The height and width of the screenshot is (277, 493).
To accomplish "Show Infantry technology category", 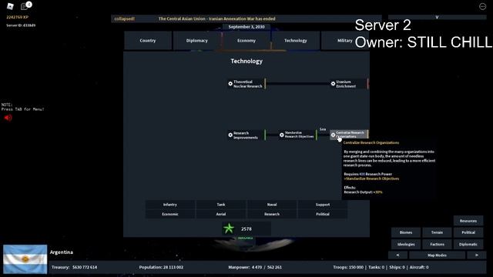I will (x=170, y=205).
